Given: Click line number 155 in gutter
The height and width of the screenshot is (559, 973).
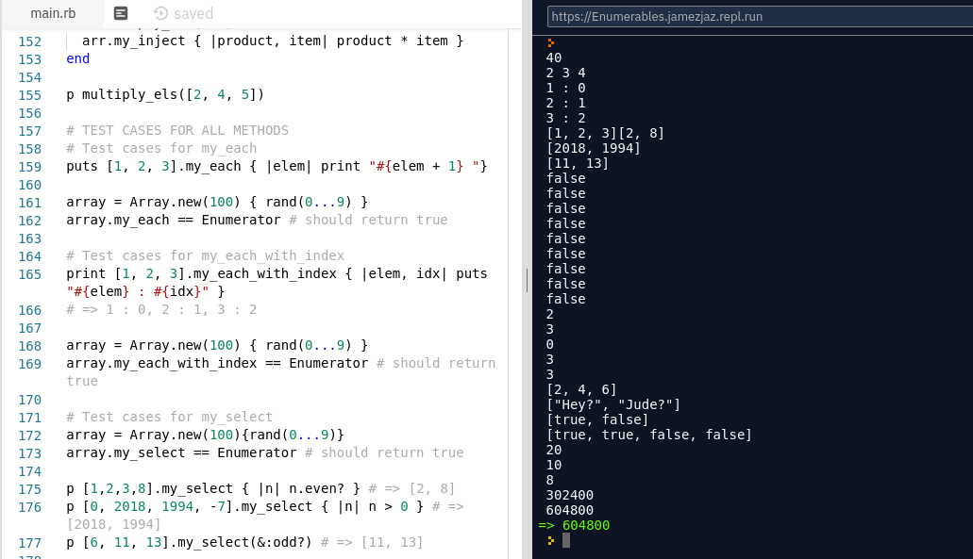Looking at the screenshot, I should coord(30,95).
